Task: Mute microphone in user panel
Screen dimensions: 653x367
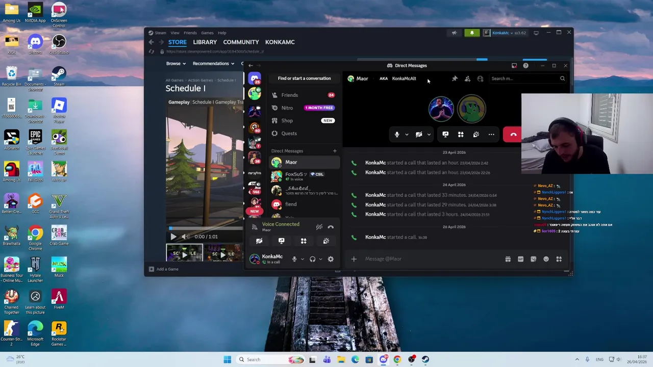Action: pyautogui.click(x=294, y=259)
